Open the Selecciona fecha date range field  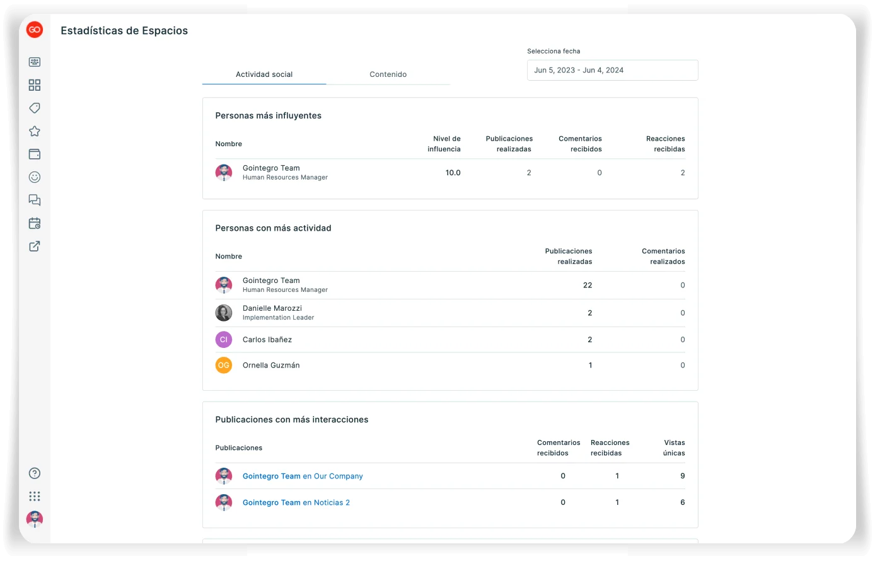[612, 70]
